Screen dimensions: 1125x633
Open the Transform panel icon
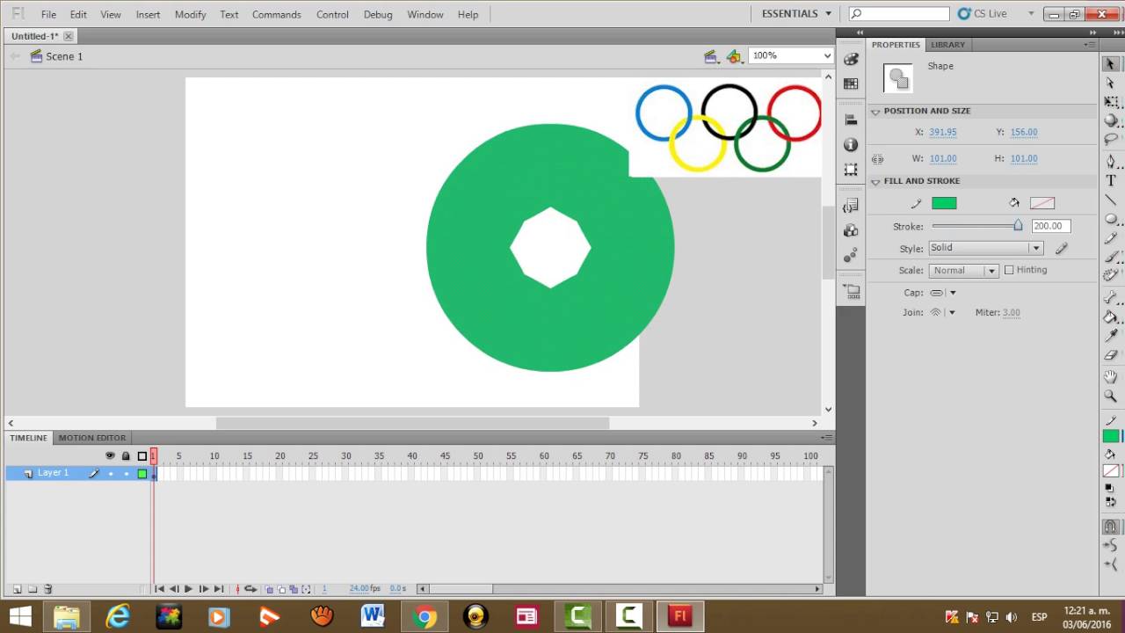tap(851, 169)
